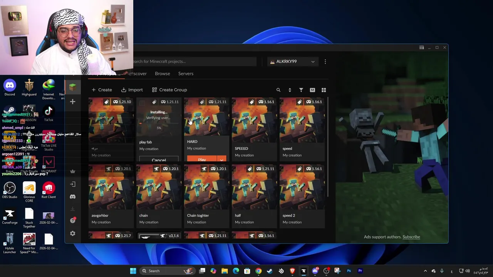The width and height of the screenshot is (493, 277).
Task: Open Glorious CORE desktop shortcut
Action: coord(29,192)
